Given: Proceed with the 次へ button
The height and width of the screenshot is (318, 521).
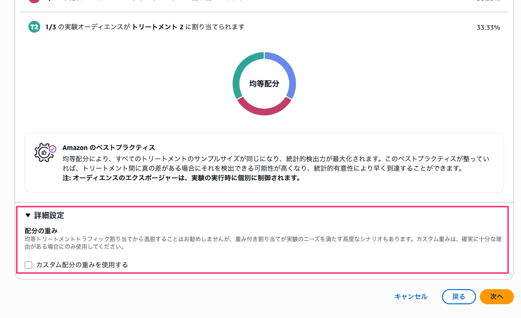Looking at the screenshot, I should tap(497, 297).
